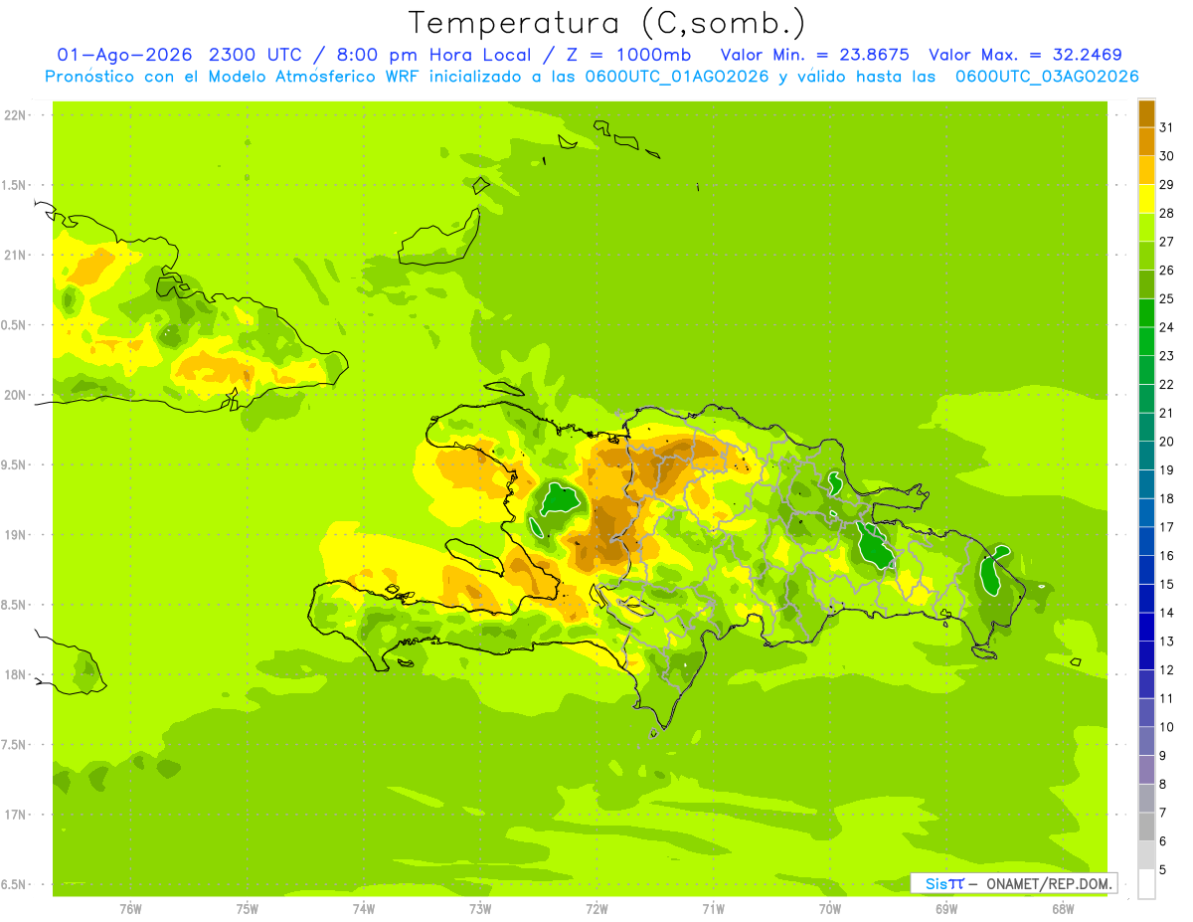This screenshot has height=922, width=1193.
Task: Click the "8:00 pm Hora Local" text
Action: coord(434,55)
